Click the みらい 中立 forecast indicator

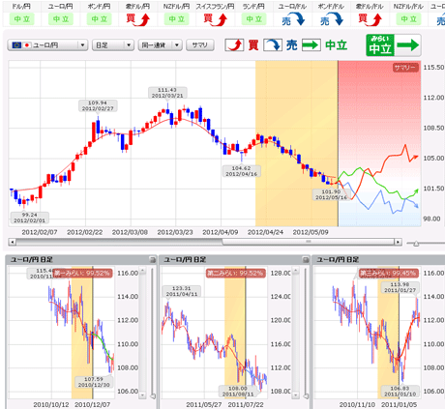coord(394,45)
